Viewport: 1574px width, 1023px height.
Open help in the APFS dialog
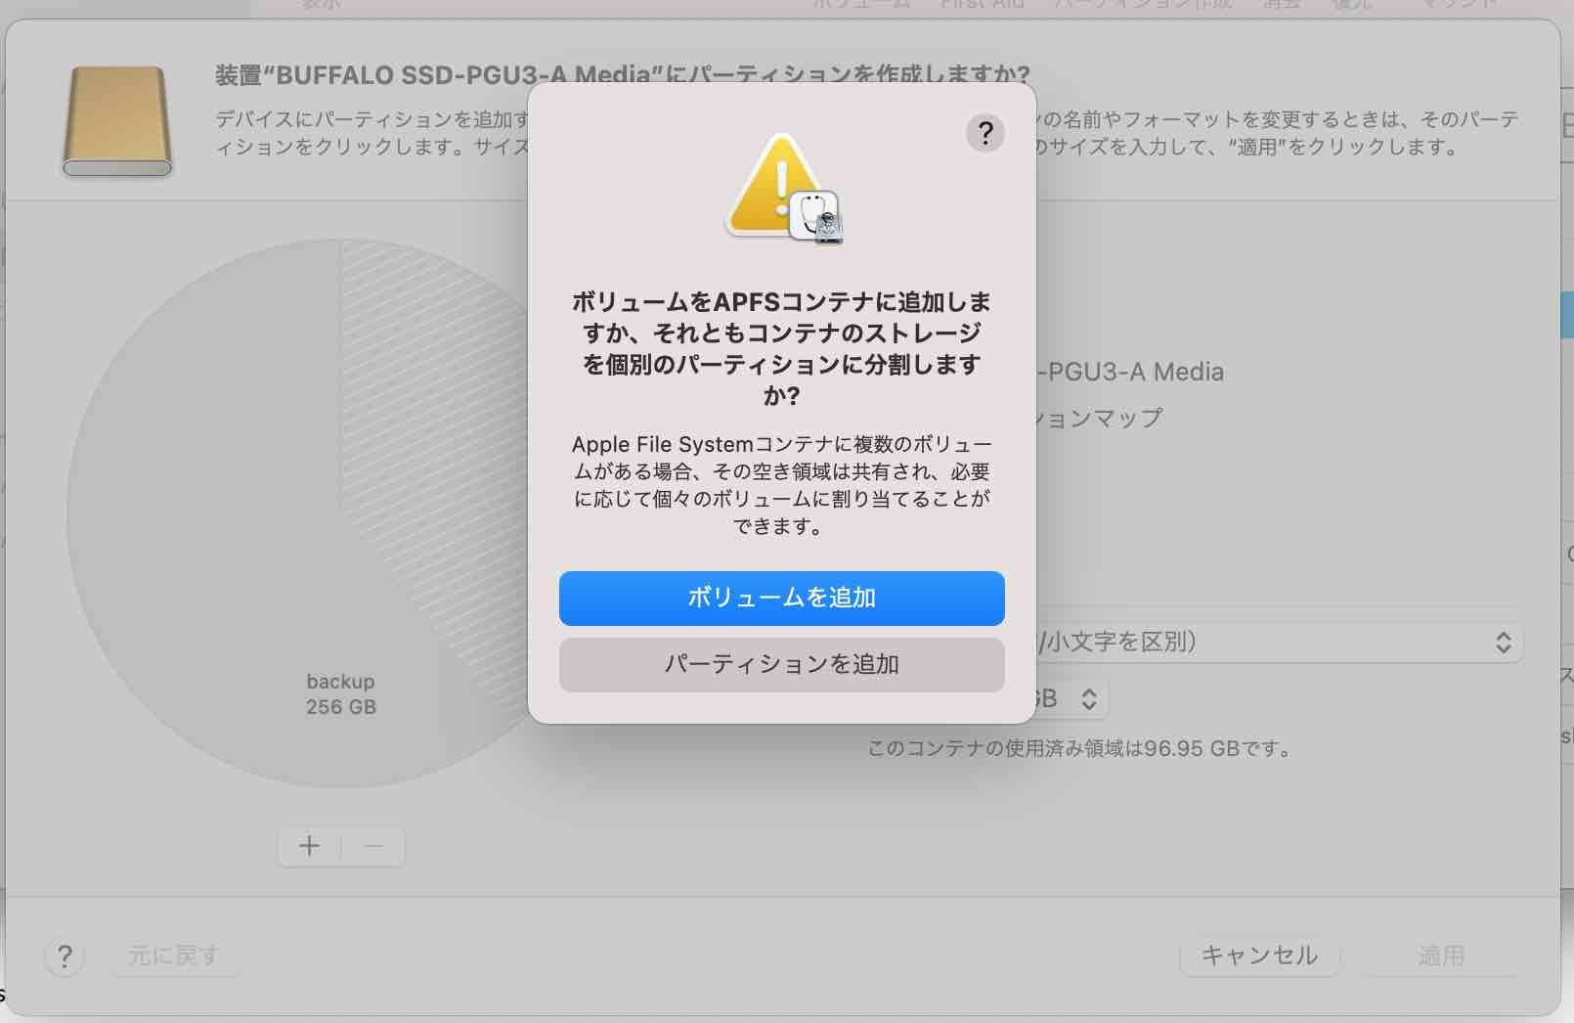(985, 132)
